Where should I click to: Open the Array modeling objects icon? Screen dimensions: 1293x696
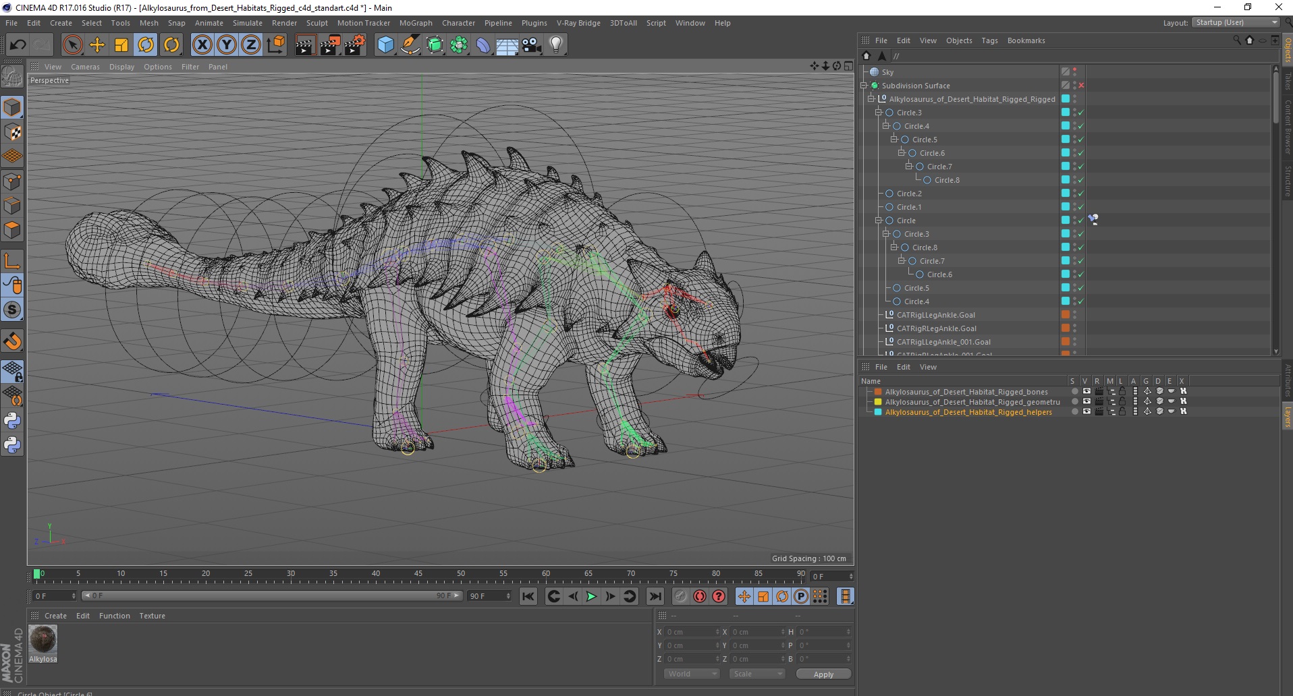point(459,45)
